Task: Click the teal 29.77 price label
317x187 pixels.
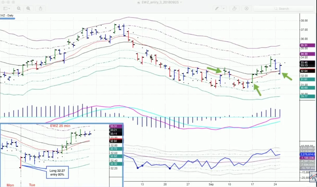Action: (x=304, y=96)
